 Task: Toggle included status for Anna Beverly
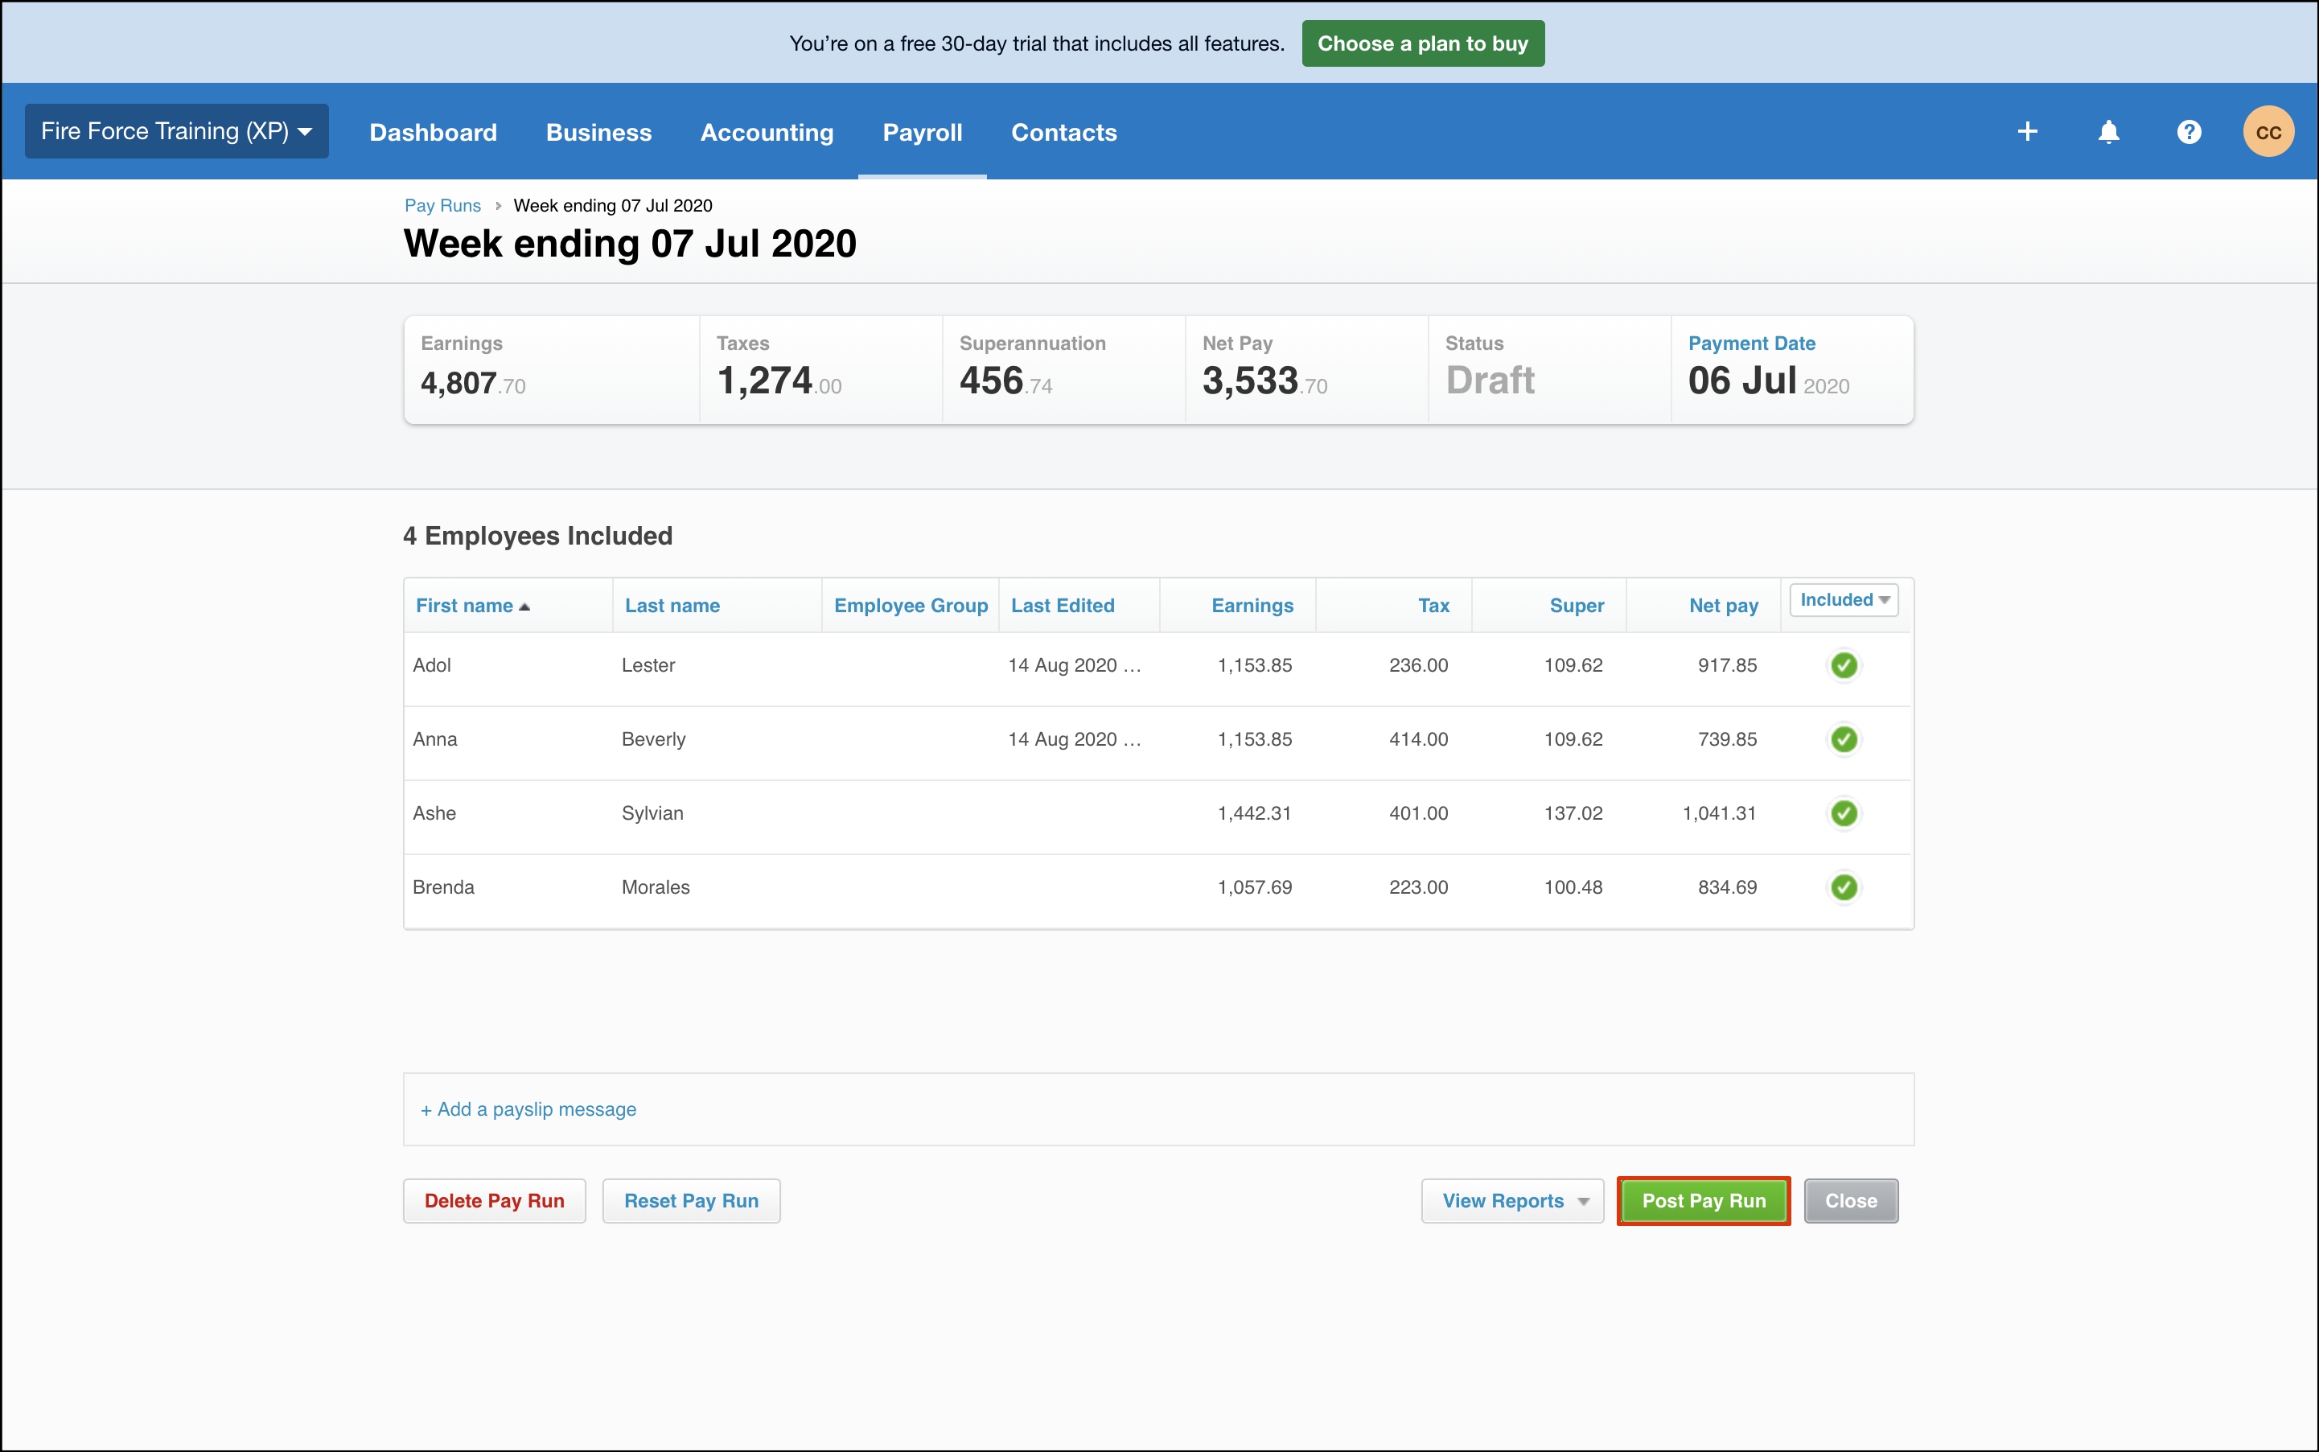click(x=1843, y=738)
